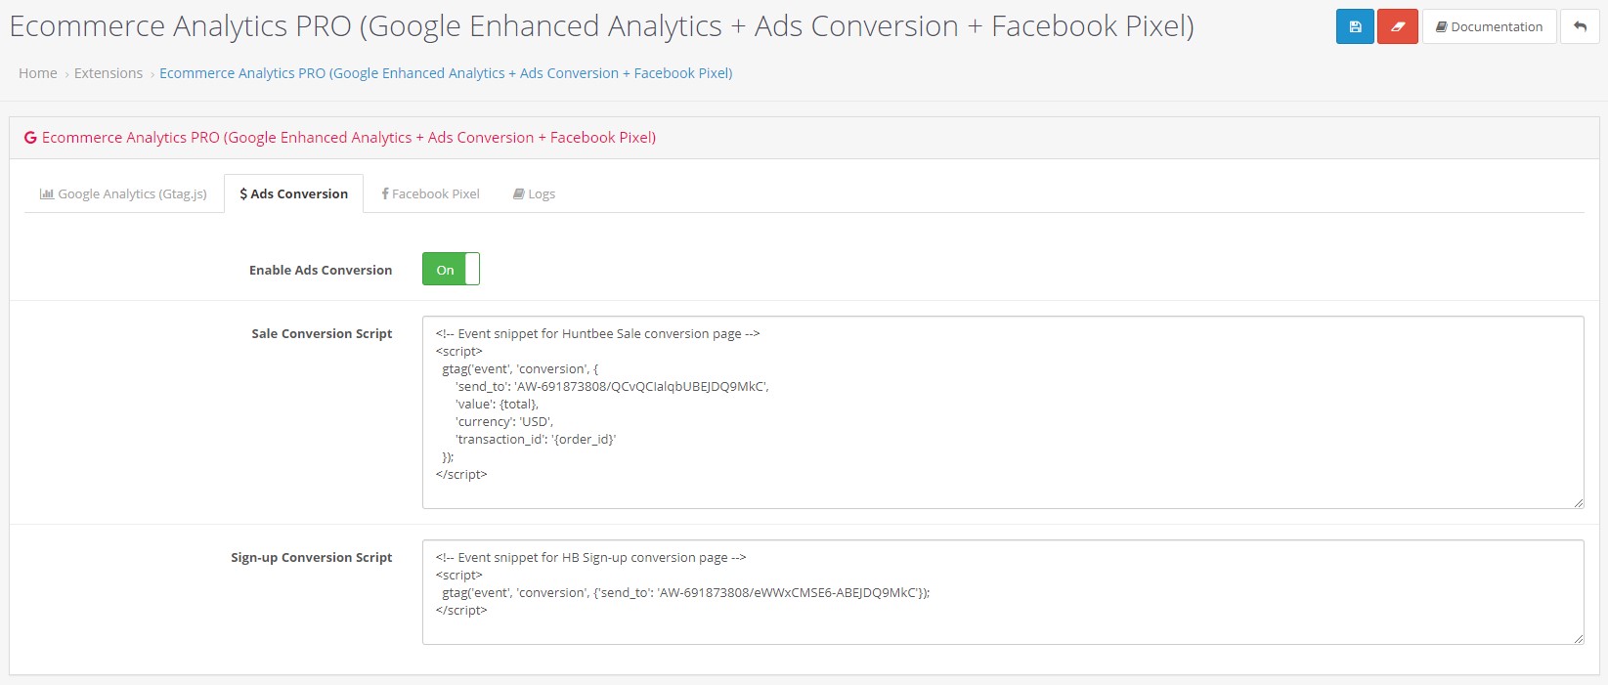The image size is (1608, 685).
Task: Click the back arrow icon button
Action: pos(1580,26)
